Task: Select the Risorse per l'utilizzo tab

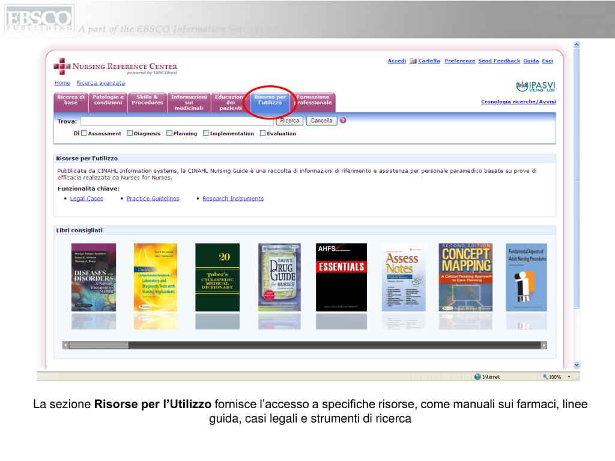Action: [x=270, y=102]
